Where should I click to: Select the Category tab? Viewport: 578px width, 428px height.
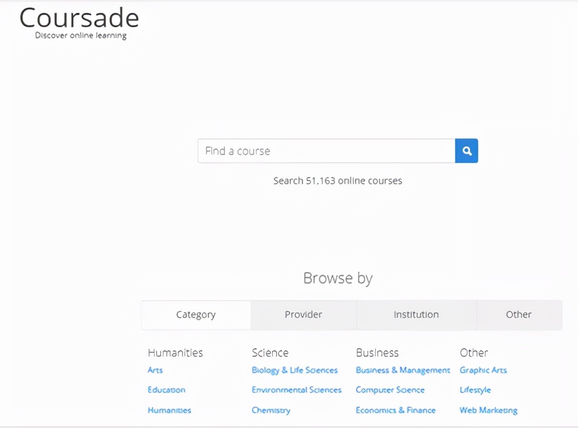coord(196,315)
